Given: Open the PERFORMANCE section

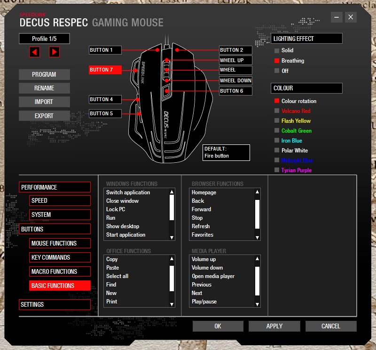Looking at the screenshot, I should point(55,187).
